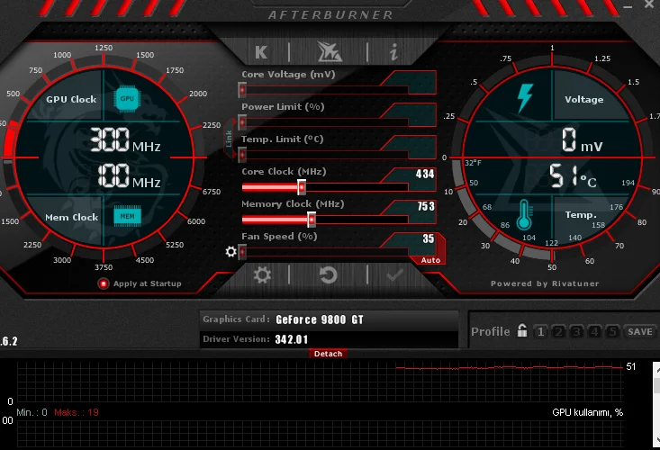Click the GPU Clock label
Image resolution: width=660 pixels, height=450 pixels.
(71, 99)
